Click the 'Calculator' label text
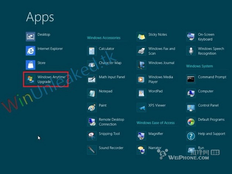 click(107, 49)
